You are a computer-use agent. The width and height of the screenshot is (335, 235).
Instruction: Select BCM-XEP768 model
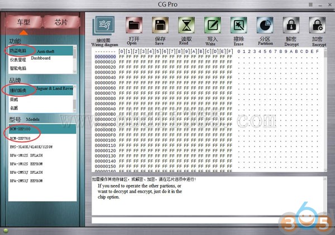pyautogui.click(x=42, y=138)
